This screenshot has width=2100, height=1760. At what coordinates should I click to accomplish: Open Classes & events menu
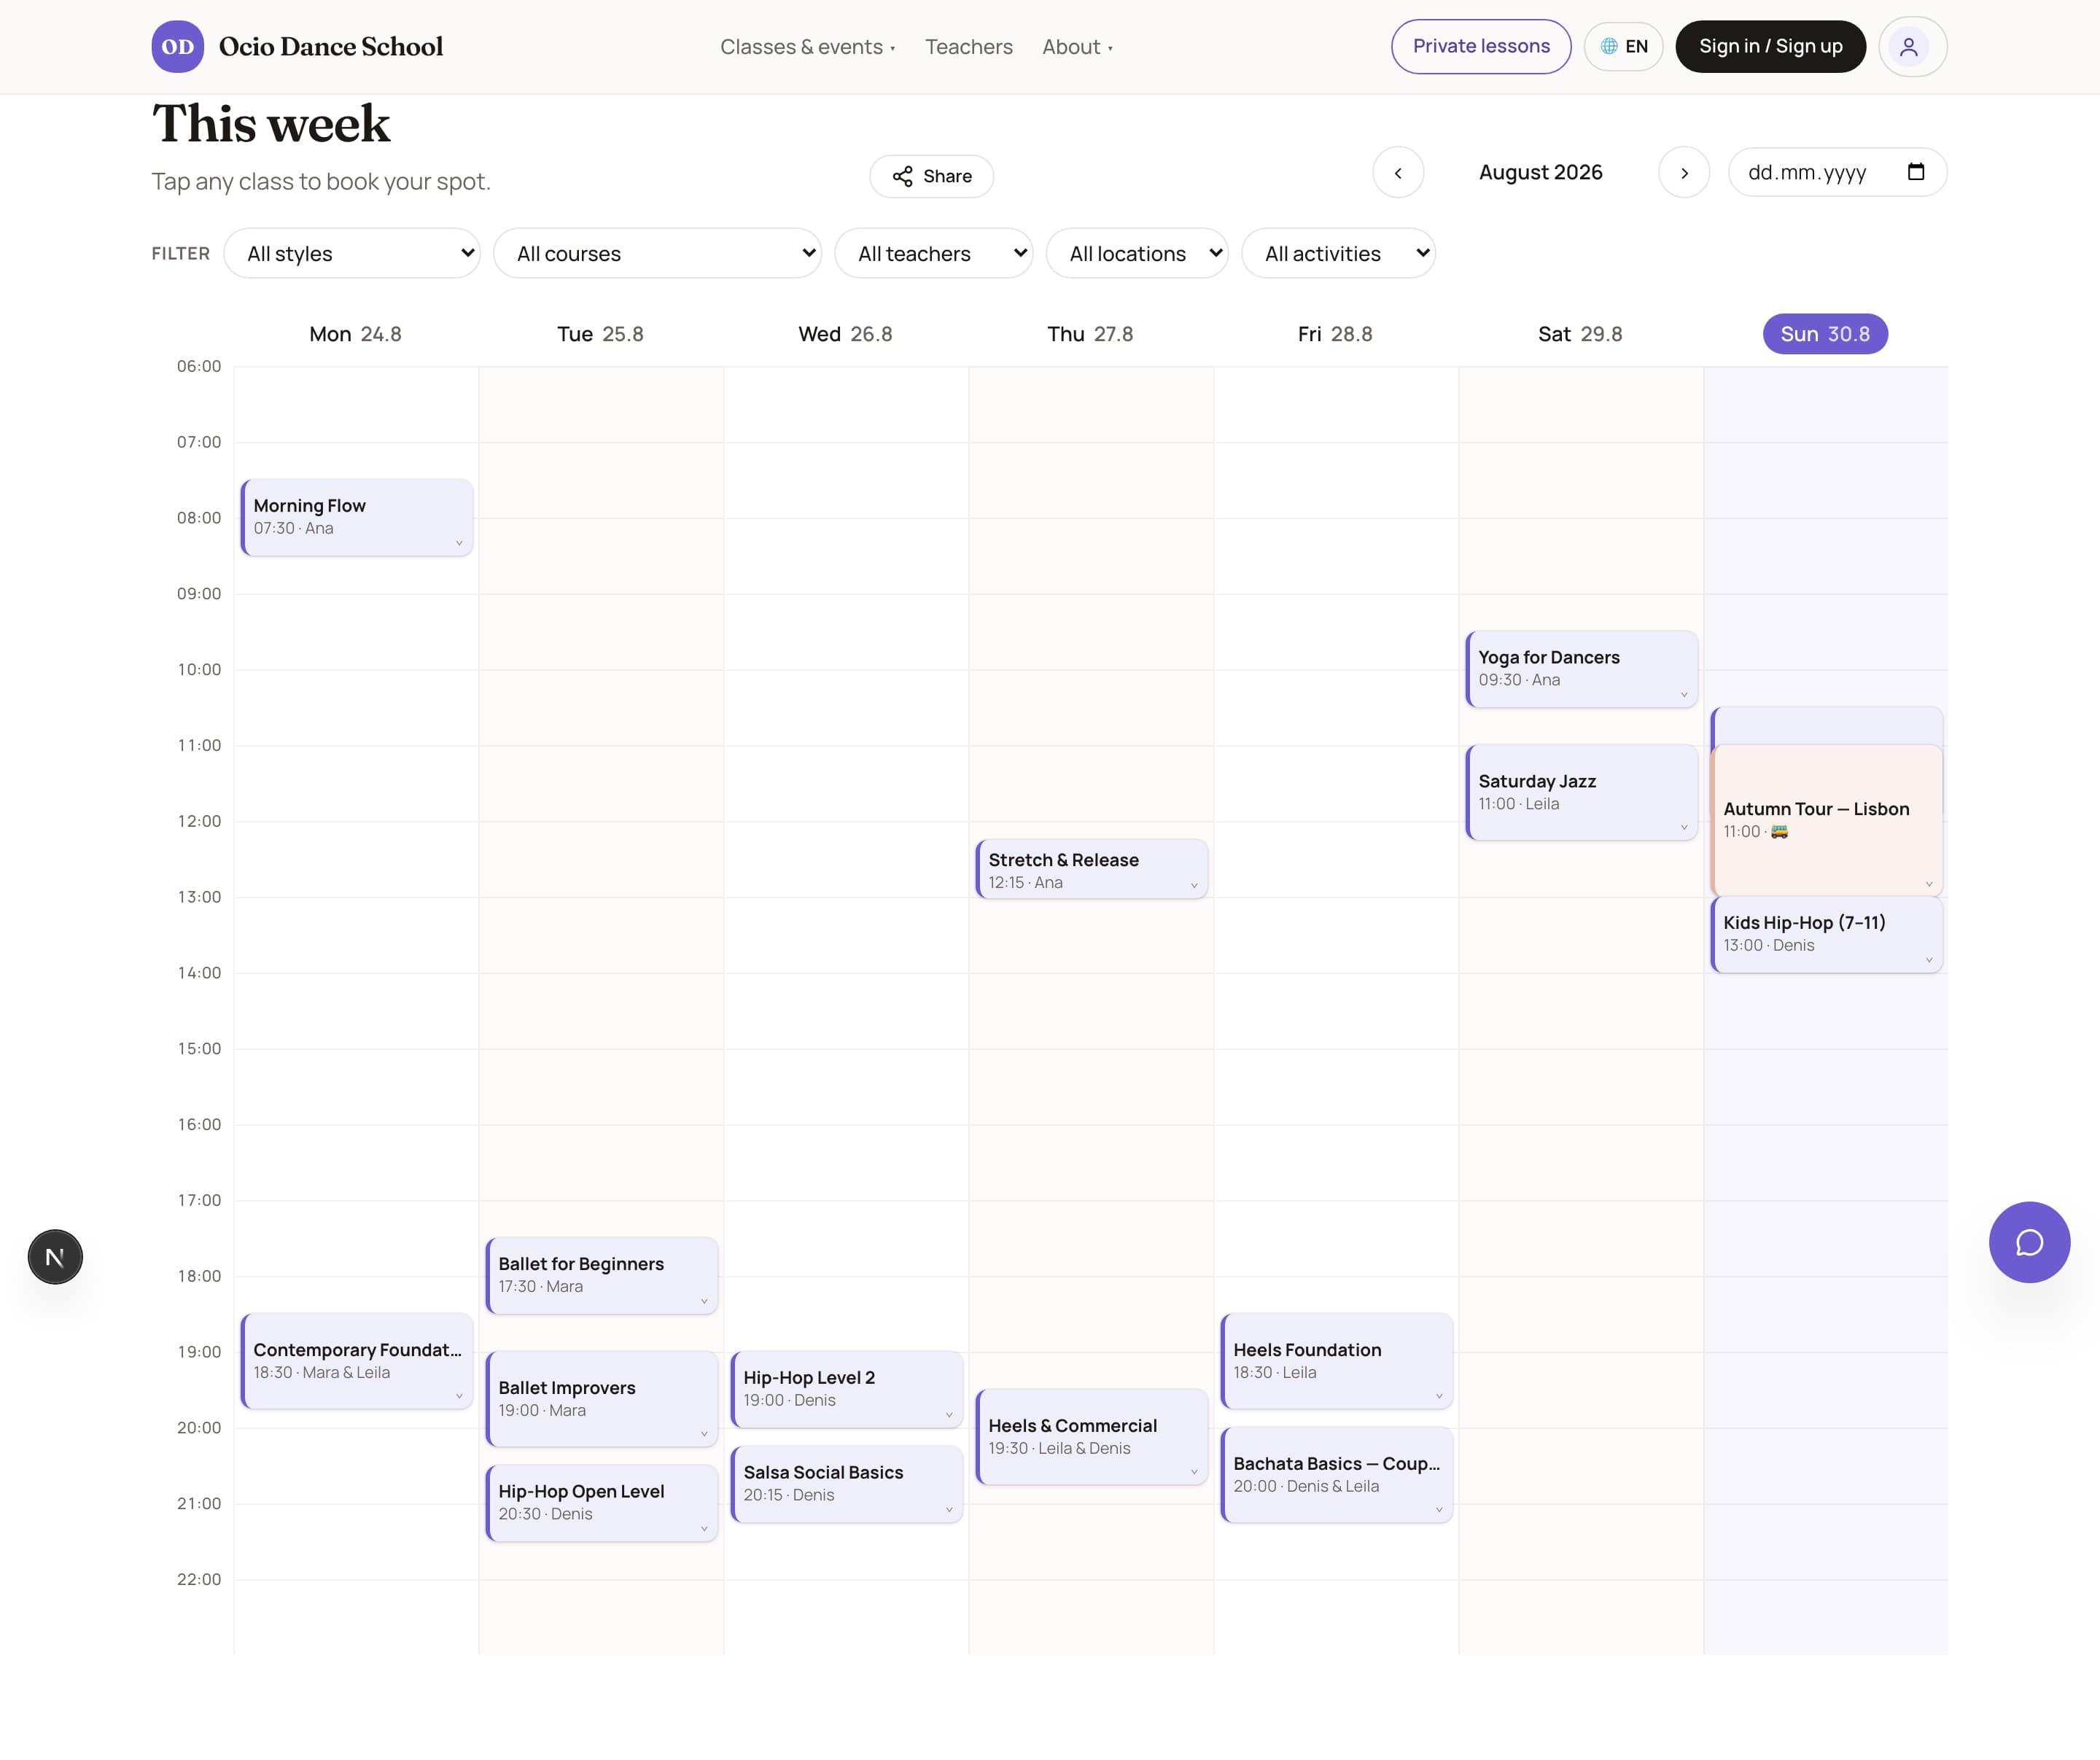coord(807,47)
